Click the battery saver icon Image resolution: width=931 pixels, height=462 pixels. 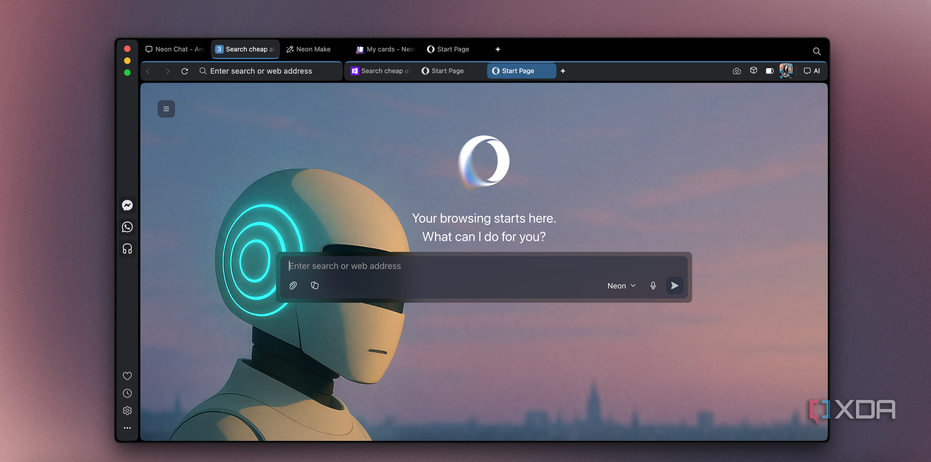click(770, 71)
